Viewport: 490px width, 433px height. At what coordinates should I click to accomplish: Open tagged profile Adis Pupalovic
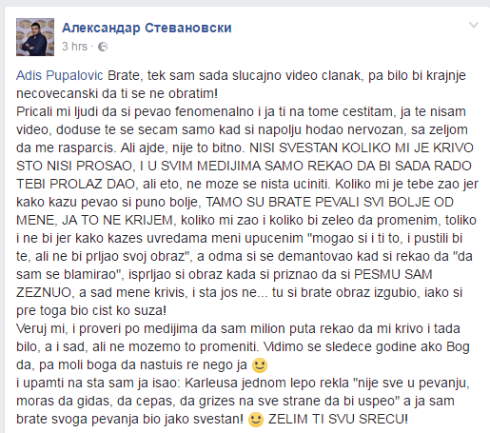coord(60,75)
